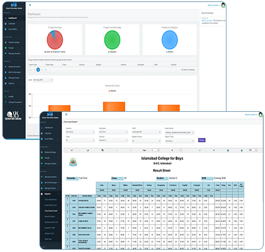
Task: Click Admin account link in Recent Activity
Action: point(207,20)
